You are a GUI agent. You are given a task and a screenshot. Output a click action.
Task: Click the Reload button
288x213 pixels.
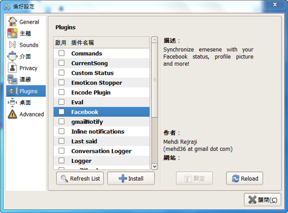tap(245, 178)
